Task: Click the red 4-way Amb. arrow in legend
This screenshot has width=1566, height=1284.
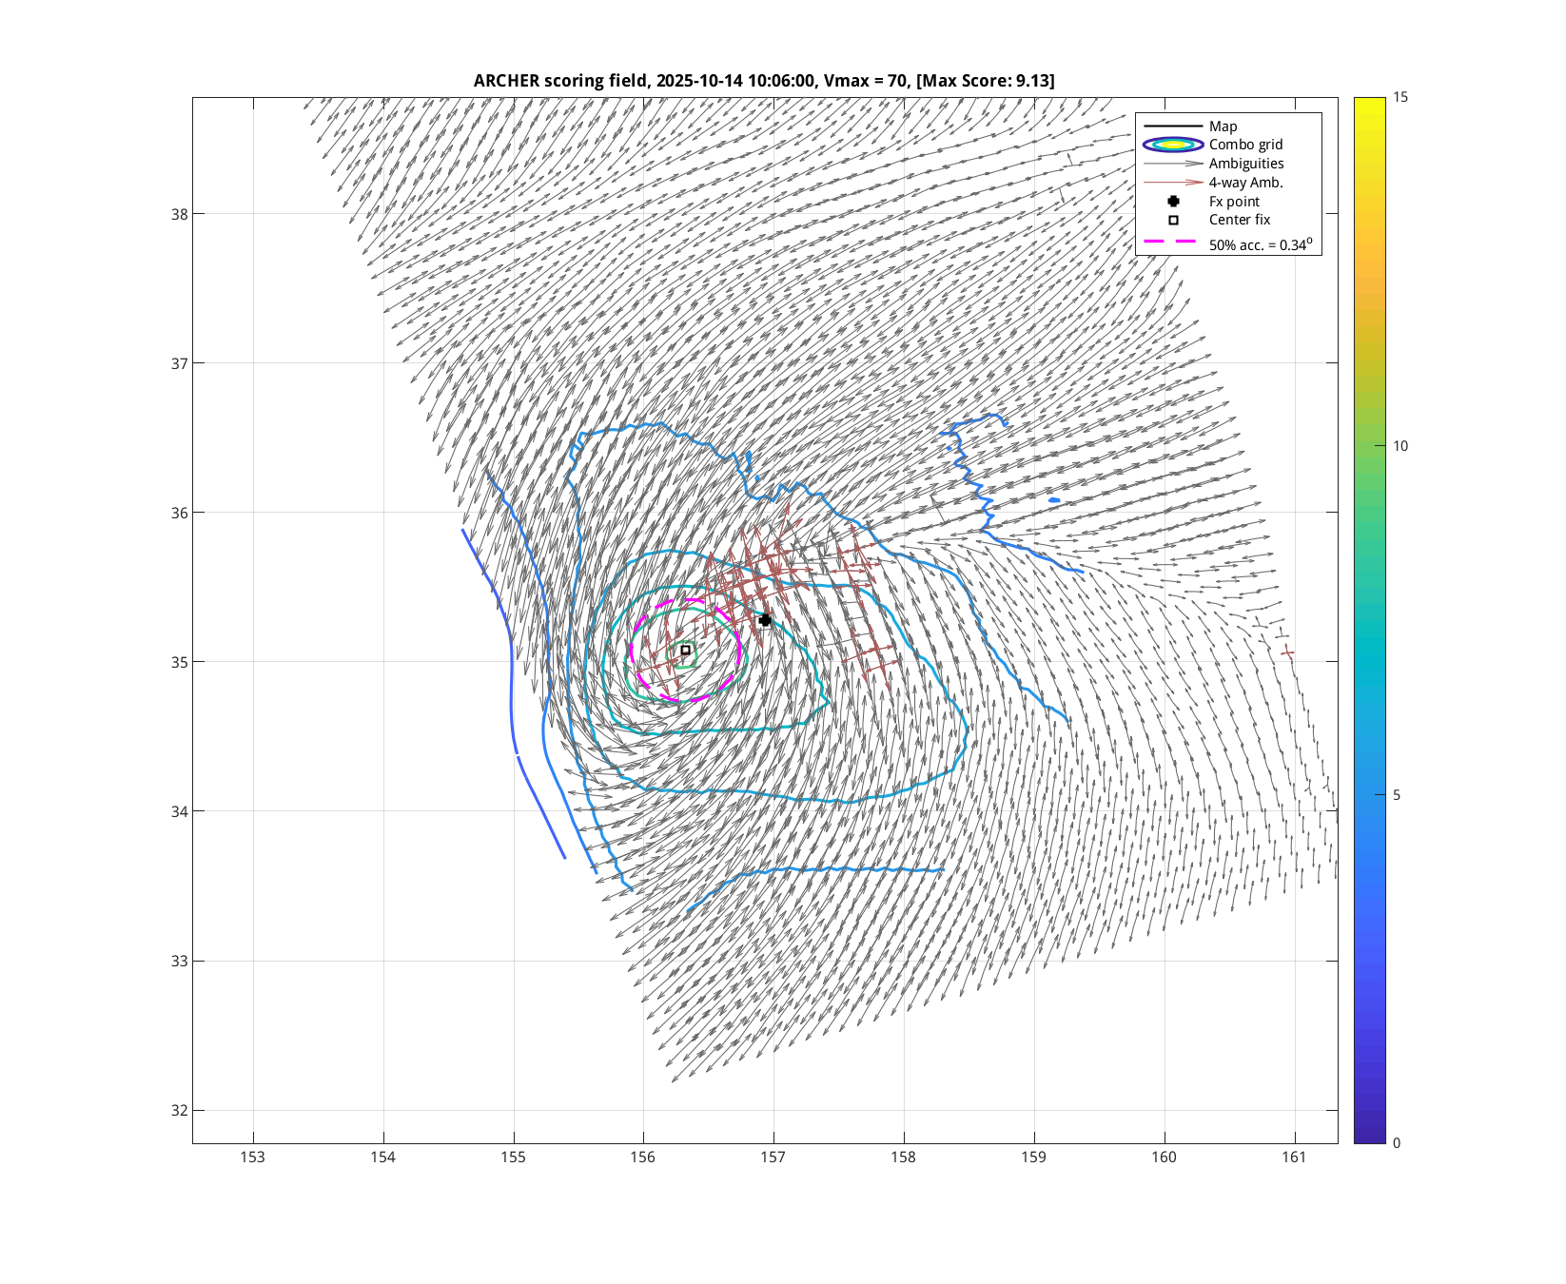Action: pos(1173,183)
